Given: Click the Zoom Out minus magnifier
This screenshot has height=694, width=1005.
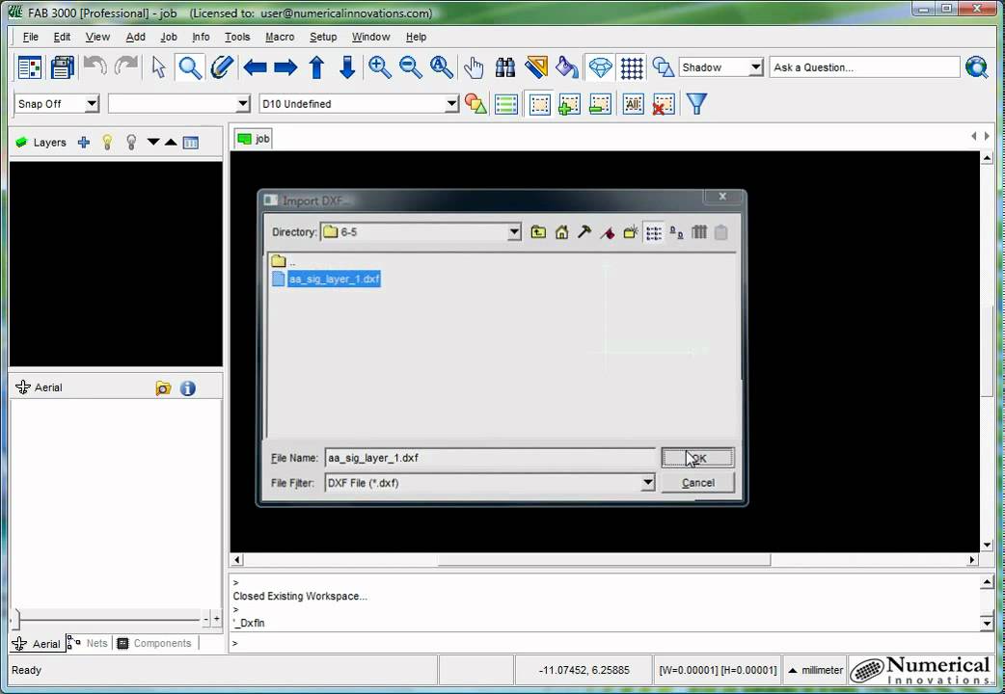Looking at the screenshot, I should coord(410,67).
